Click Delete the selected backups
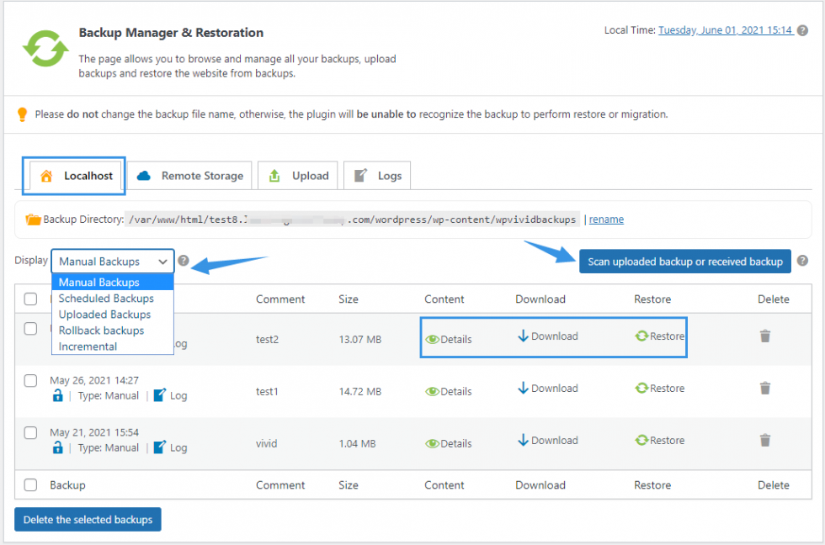The height and width of the screenshot is (545, 825). pyautogui.click(x=88, y=519)
